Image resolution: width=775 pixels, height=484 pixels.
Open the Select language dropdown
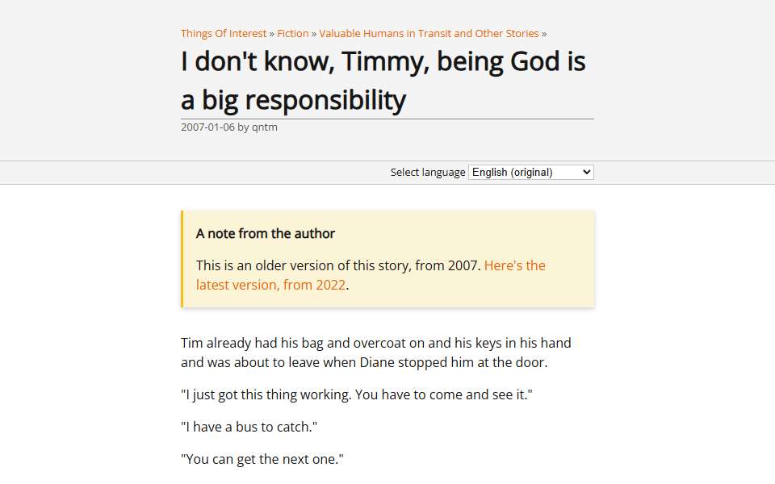(x=531, y=173)
